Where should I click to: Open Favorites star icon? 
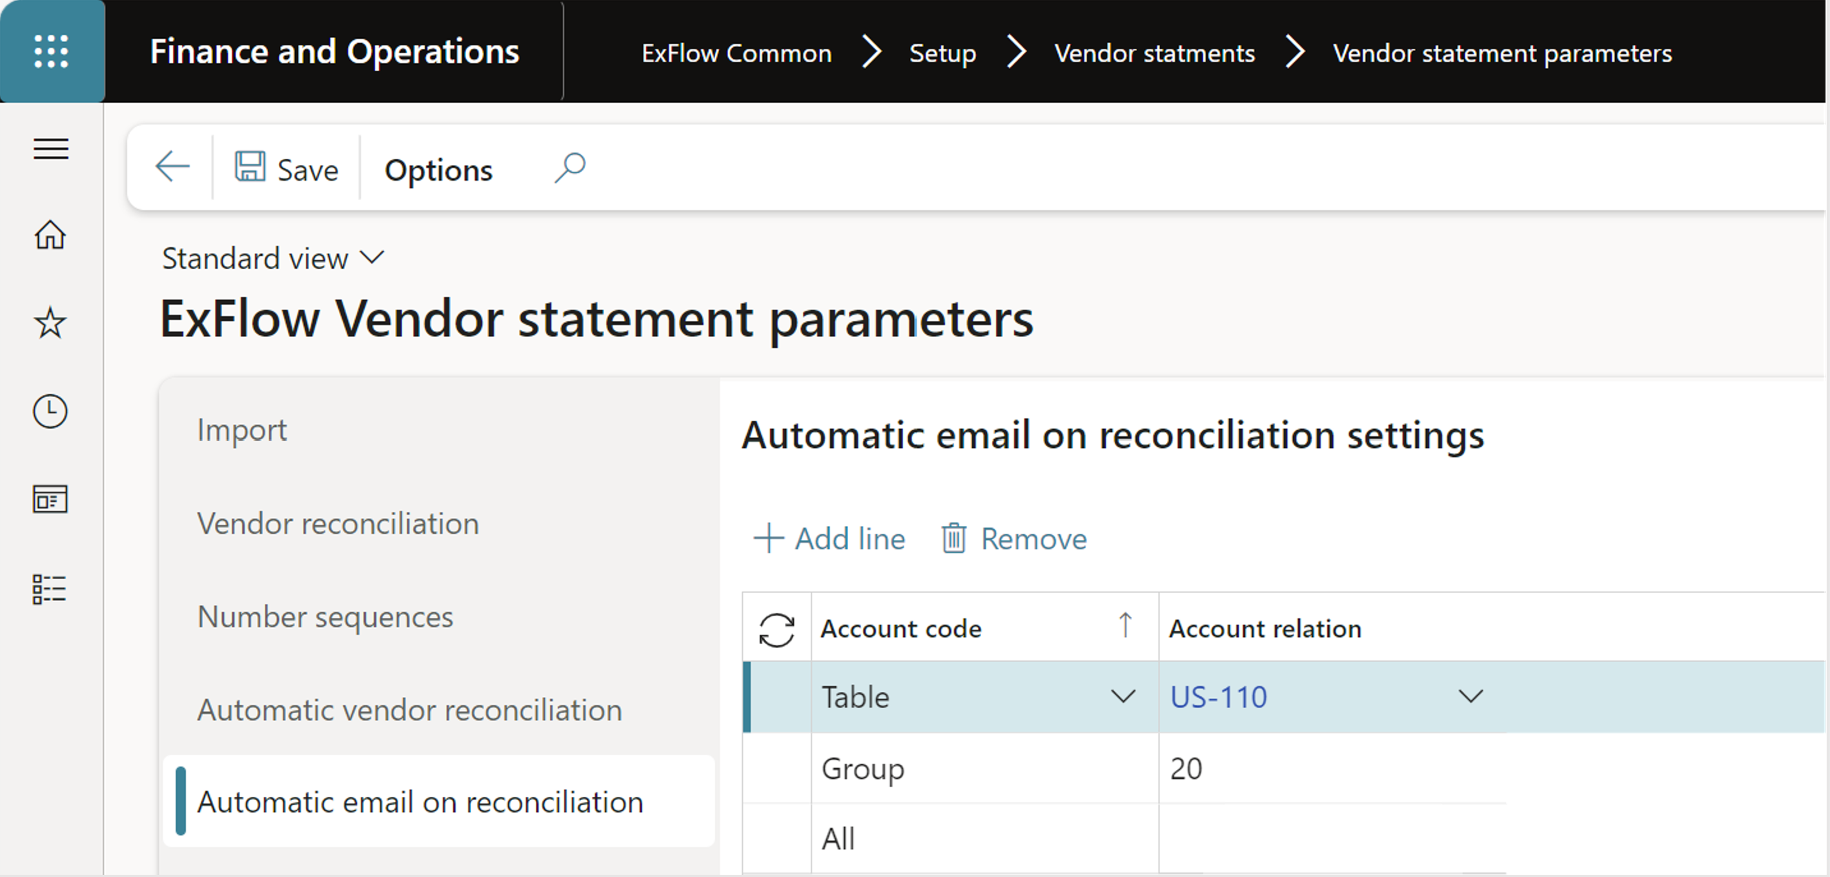(x=50, y=323)
